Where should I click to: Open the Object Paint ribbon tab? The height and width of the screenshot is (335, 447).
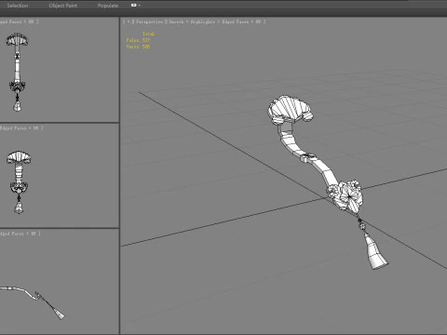[63, 6]
